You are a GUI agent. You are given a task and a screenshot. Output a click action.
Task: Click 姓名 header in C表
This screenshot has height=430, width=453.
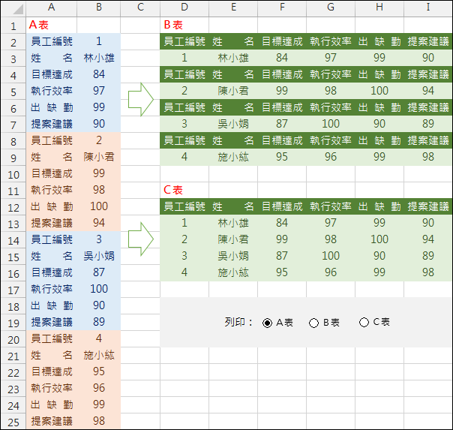tap(232, 206)
